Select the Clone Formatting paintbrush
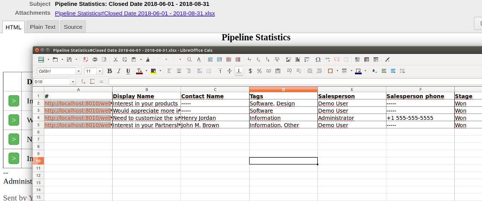 pyautogui.click(x=148, y=59)
